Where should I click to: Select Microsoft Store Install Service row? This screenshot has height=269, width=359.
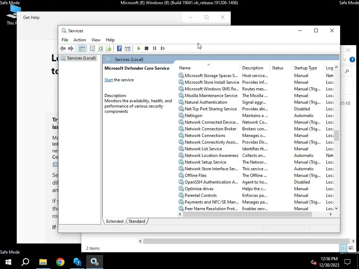pyautogui.click(x=256, y=82)
